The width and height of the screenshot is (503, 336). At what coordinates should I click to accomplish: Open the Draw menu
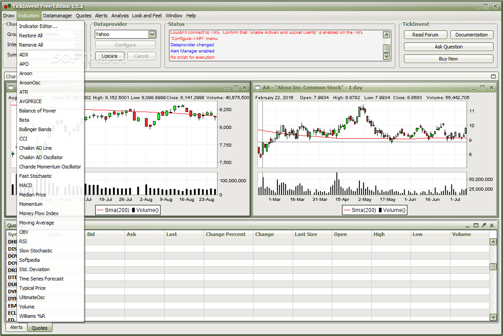8,16
